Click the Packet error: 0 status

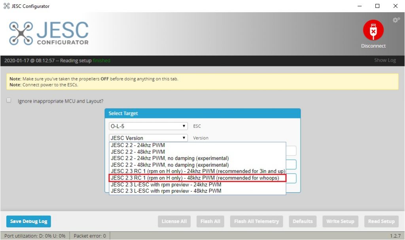pos(90,236)
